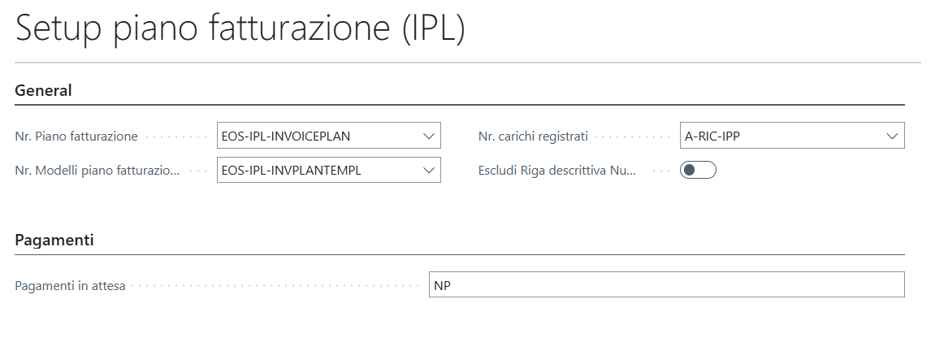The width and height of the screenshot is (944, 338).
Task: Click the Escludi Riga descrittiva label text
Action: pos(556,171)
